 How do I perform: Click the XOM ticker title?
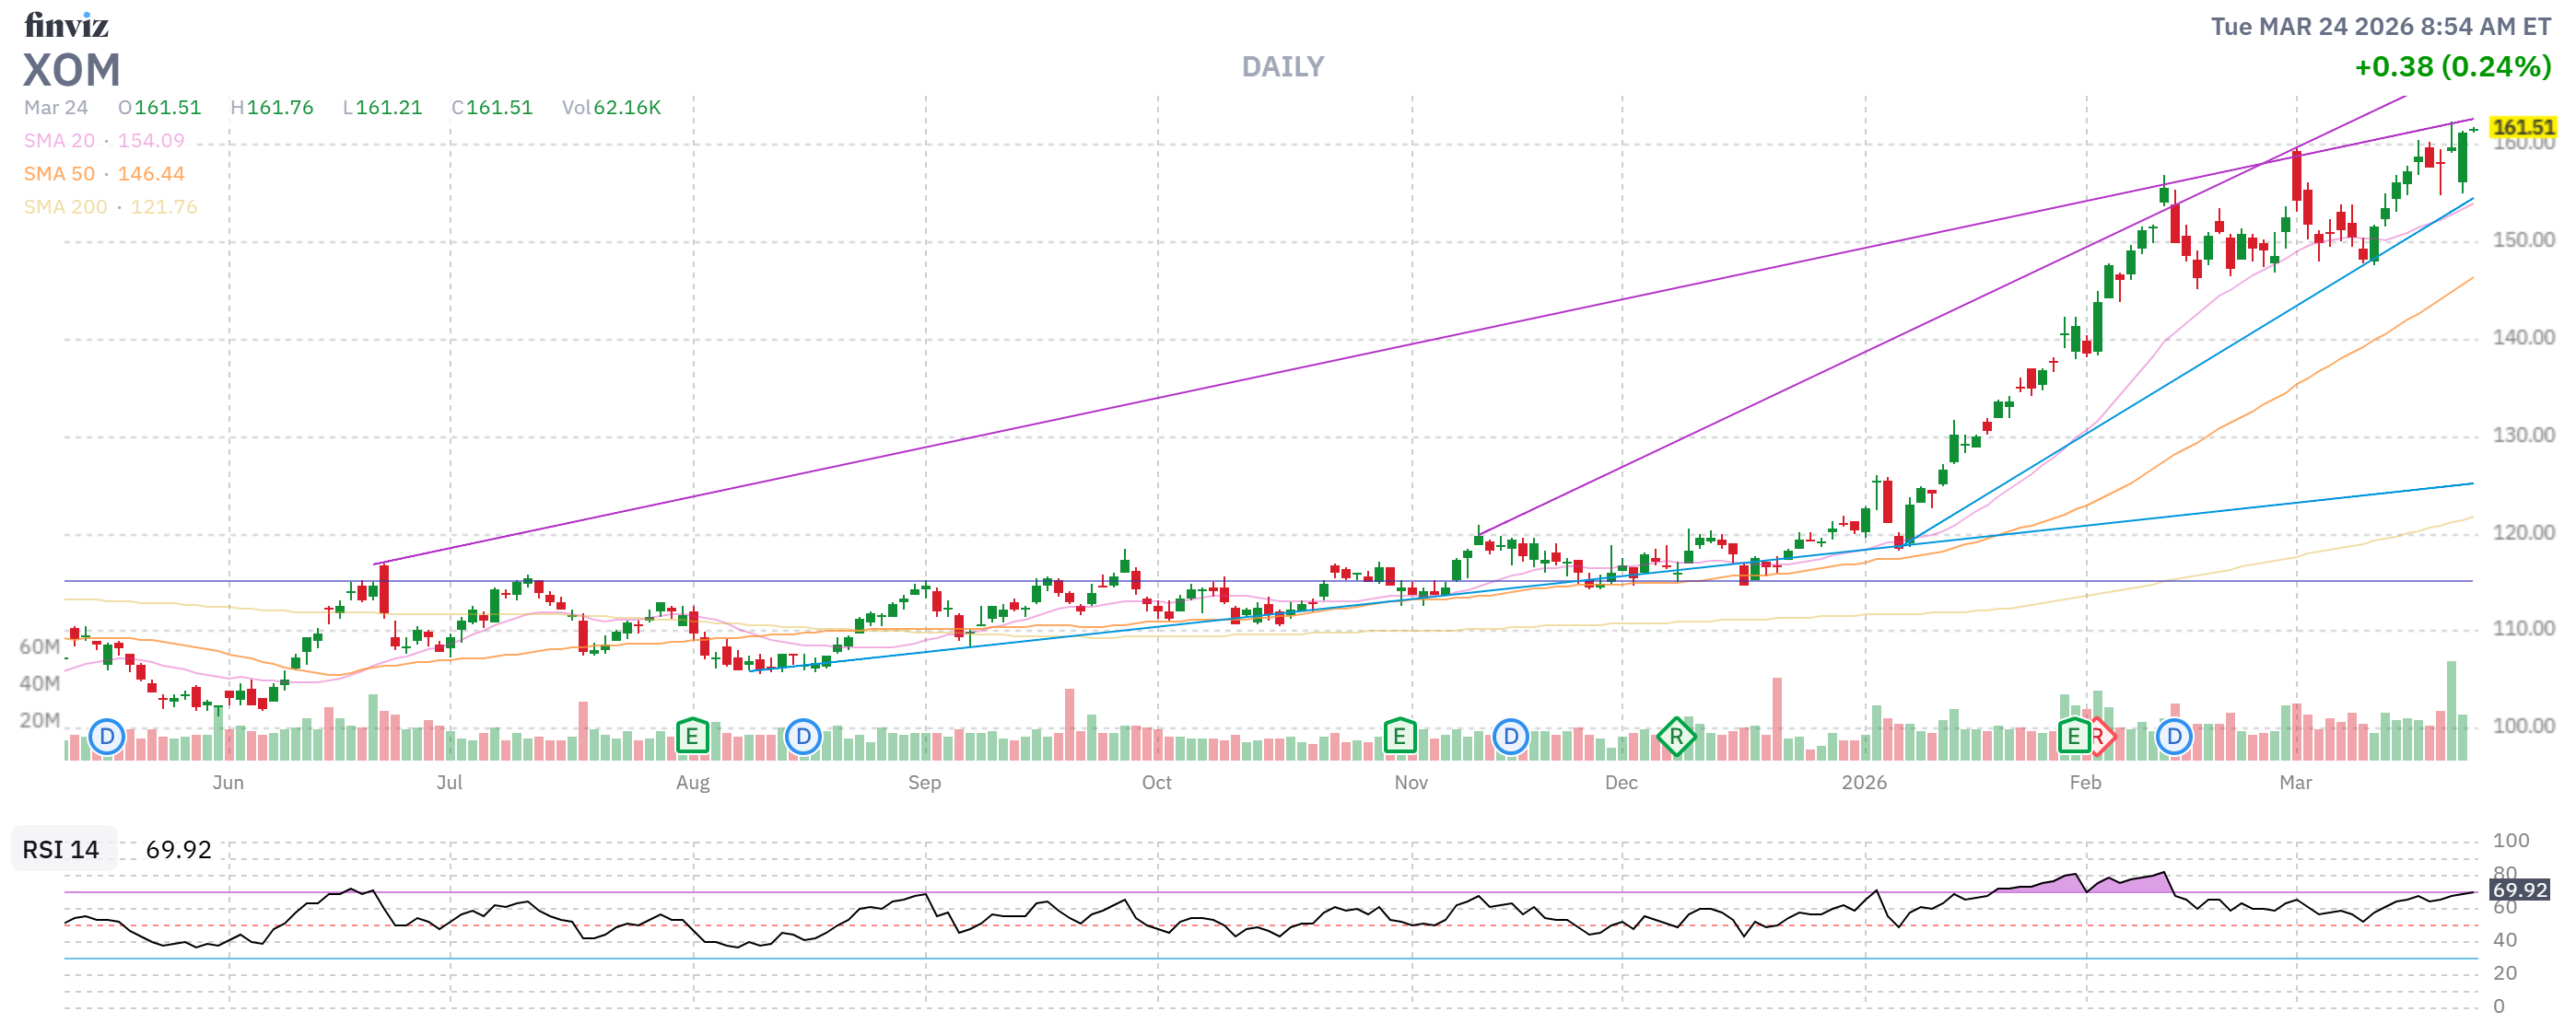pyautogui.click(x=72, y=71)
